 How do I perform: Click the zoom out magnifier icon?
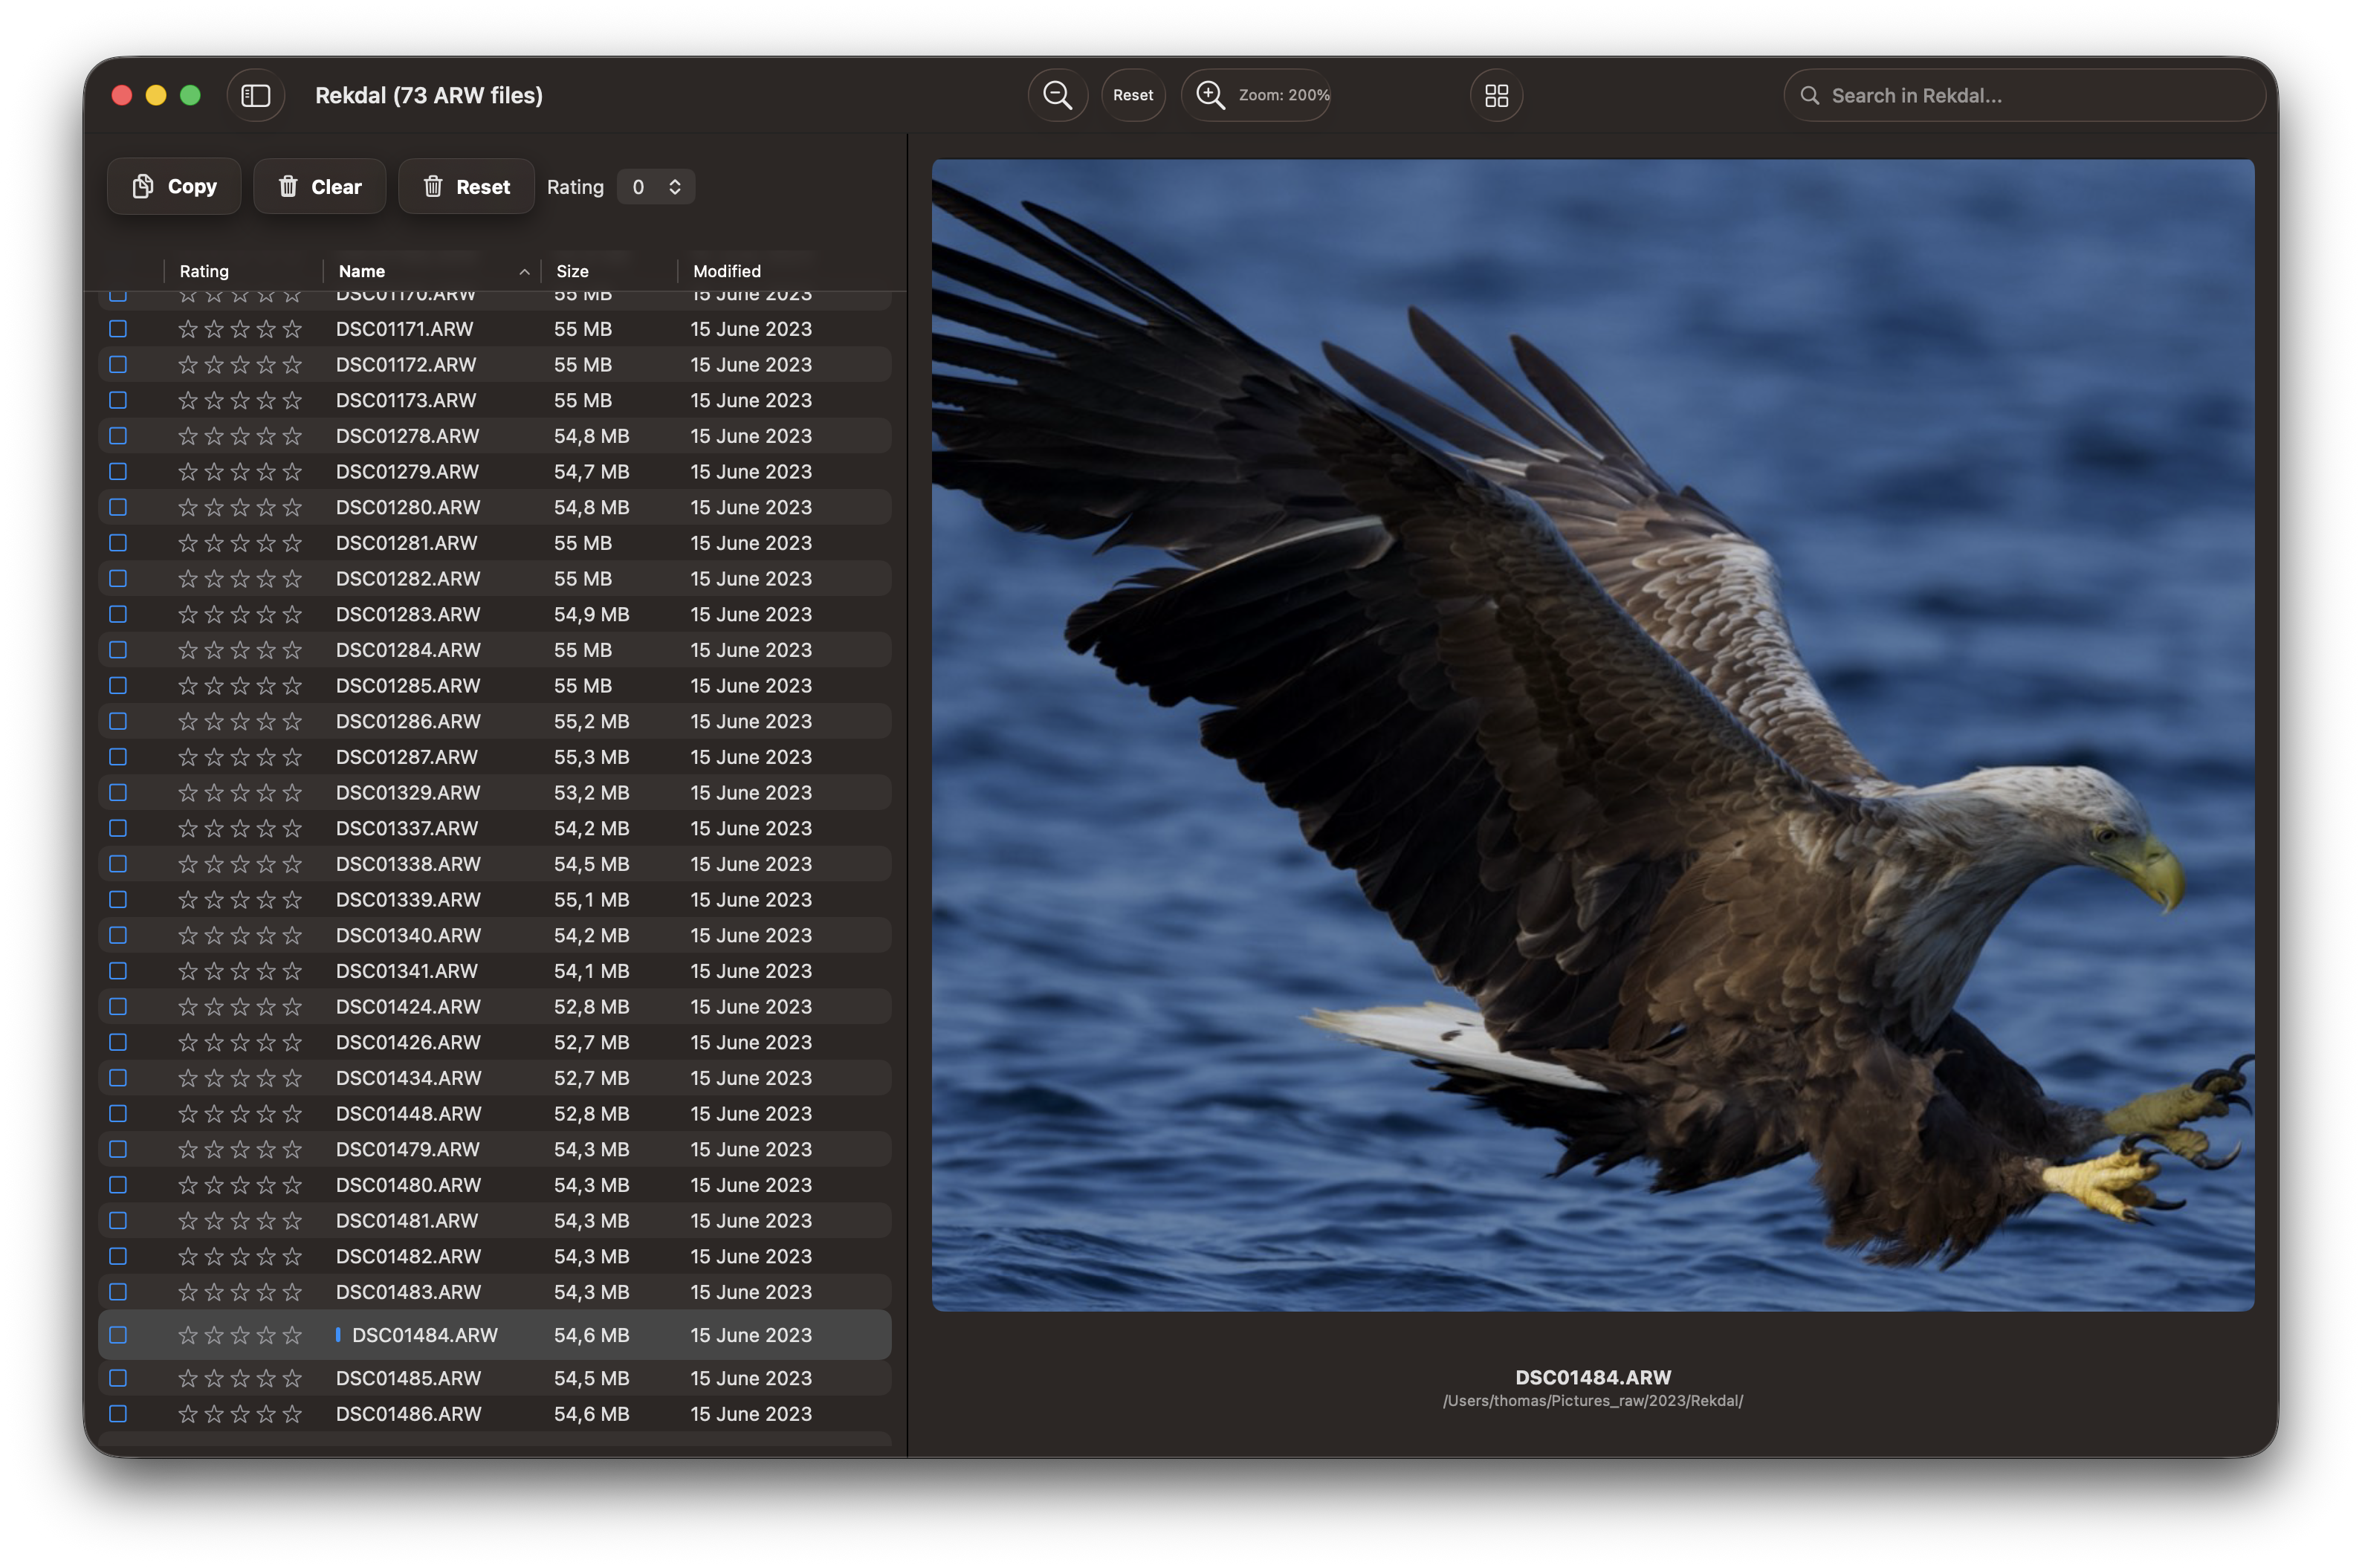click(1057, 96)
